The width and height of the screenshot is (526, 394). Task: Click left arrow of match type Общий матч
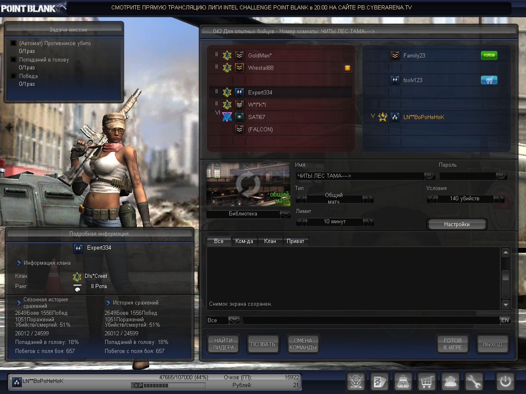point(301,199)
